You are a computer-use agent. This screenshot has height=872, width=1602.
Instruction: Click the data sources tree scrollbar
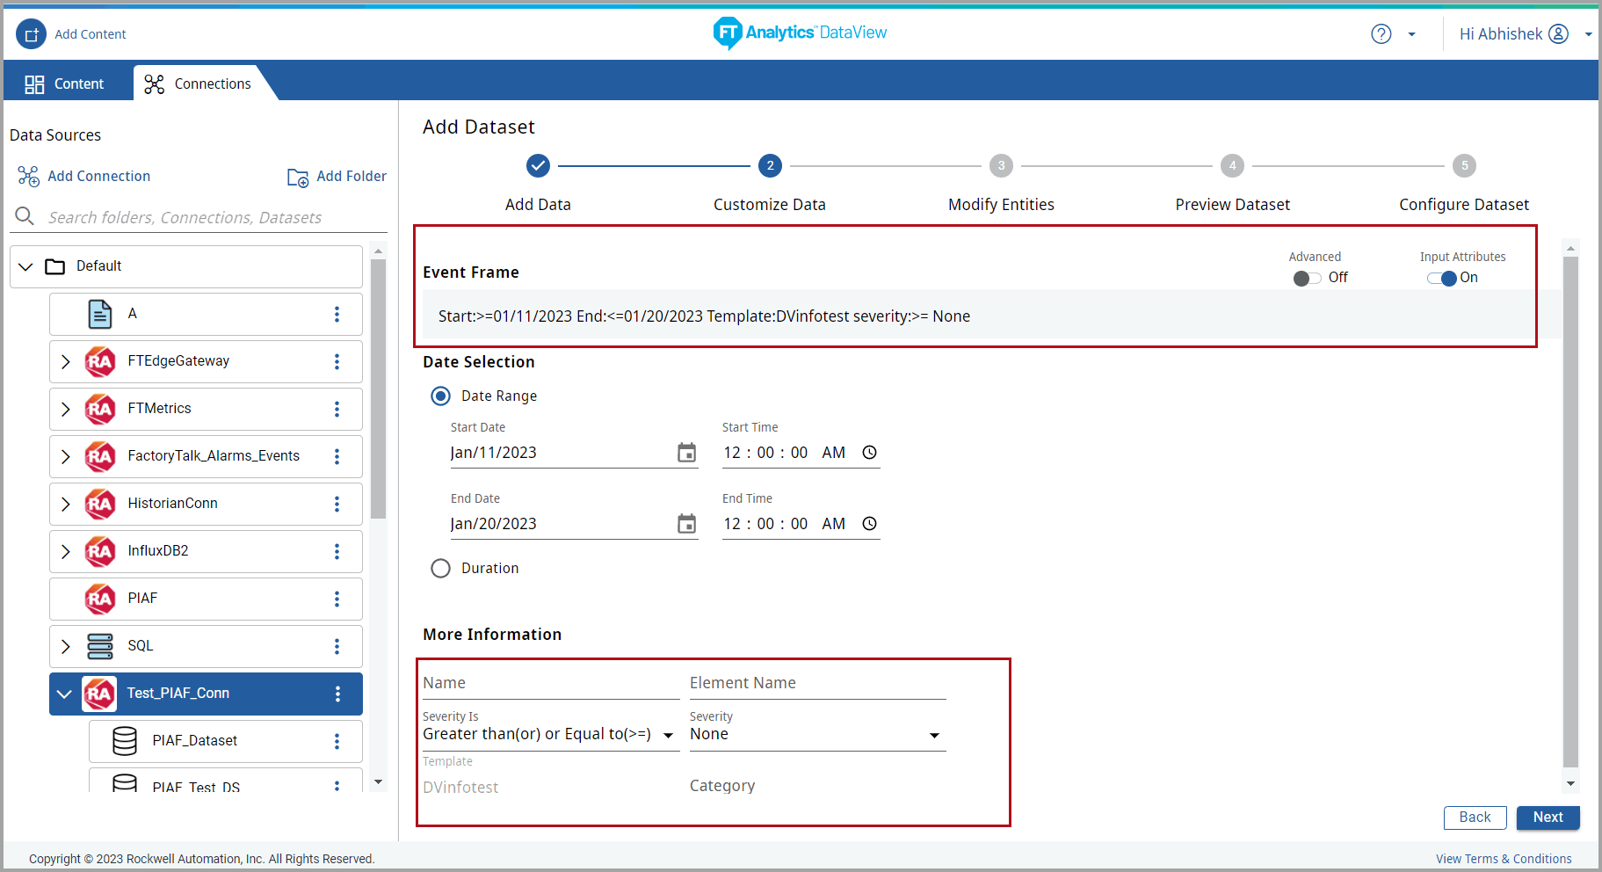click(379, 387)
